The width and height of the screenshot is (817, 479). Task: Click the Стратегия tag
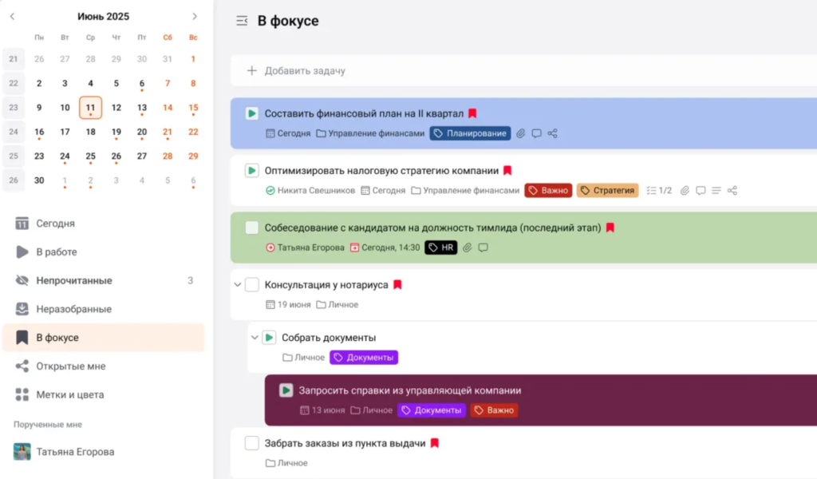click(607, 191)
